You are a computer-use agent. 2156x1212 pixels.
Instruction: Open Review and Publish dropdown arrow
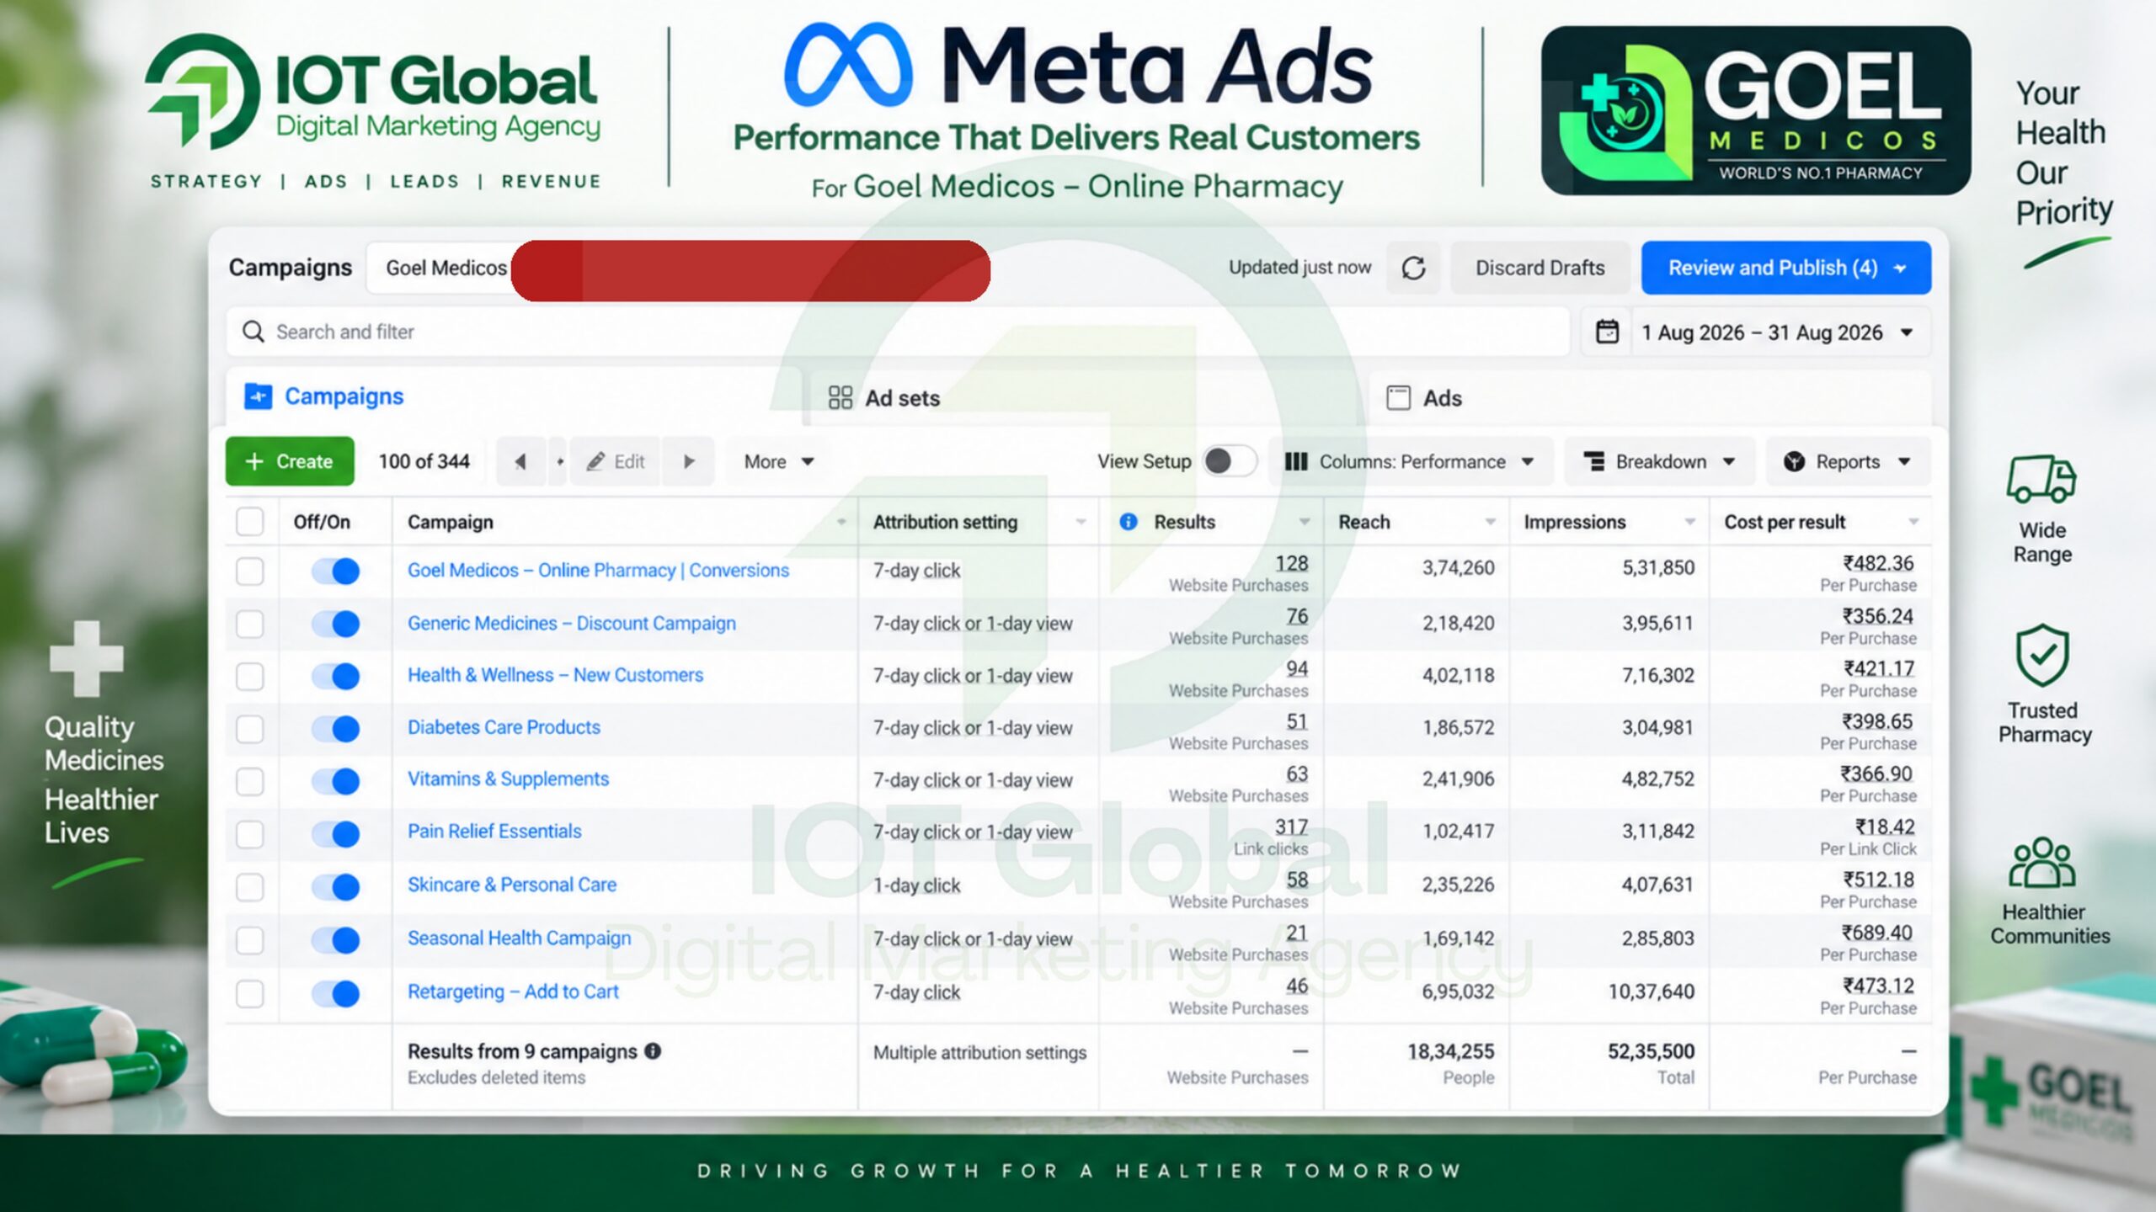1900,268
